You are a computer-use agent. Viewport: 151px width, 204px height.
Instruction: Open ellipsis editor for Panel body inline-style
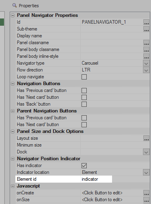[146, 56]
